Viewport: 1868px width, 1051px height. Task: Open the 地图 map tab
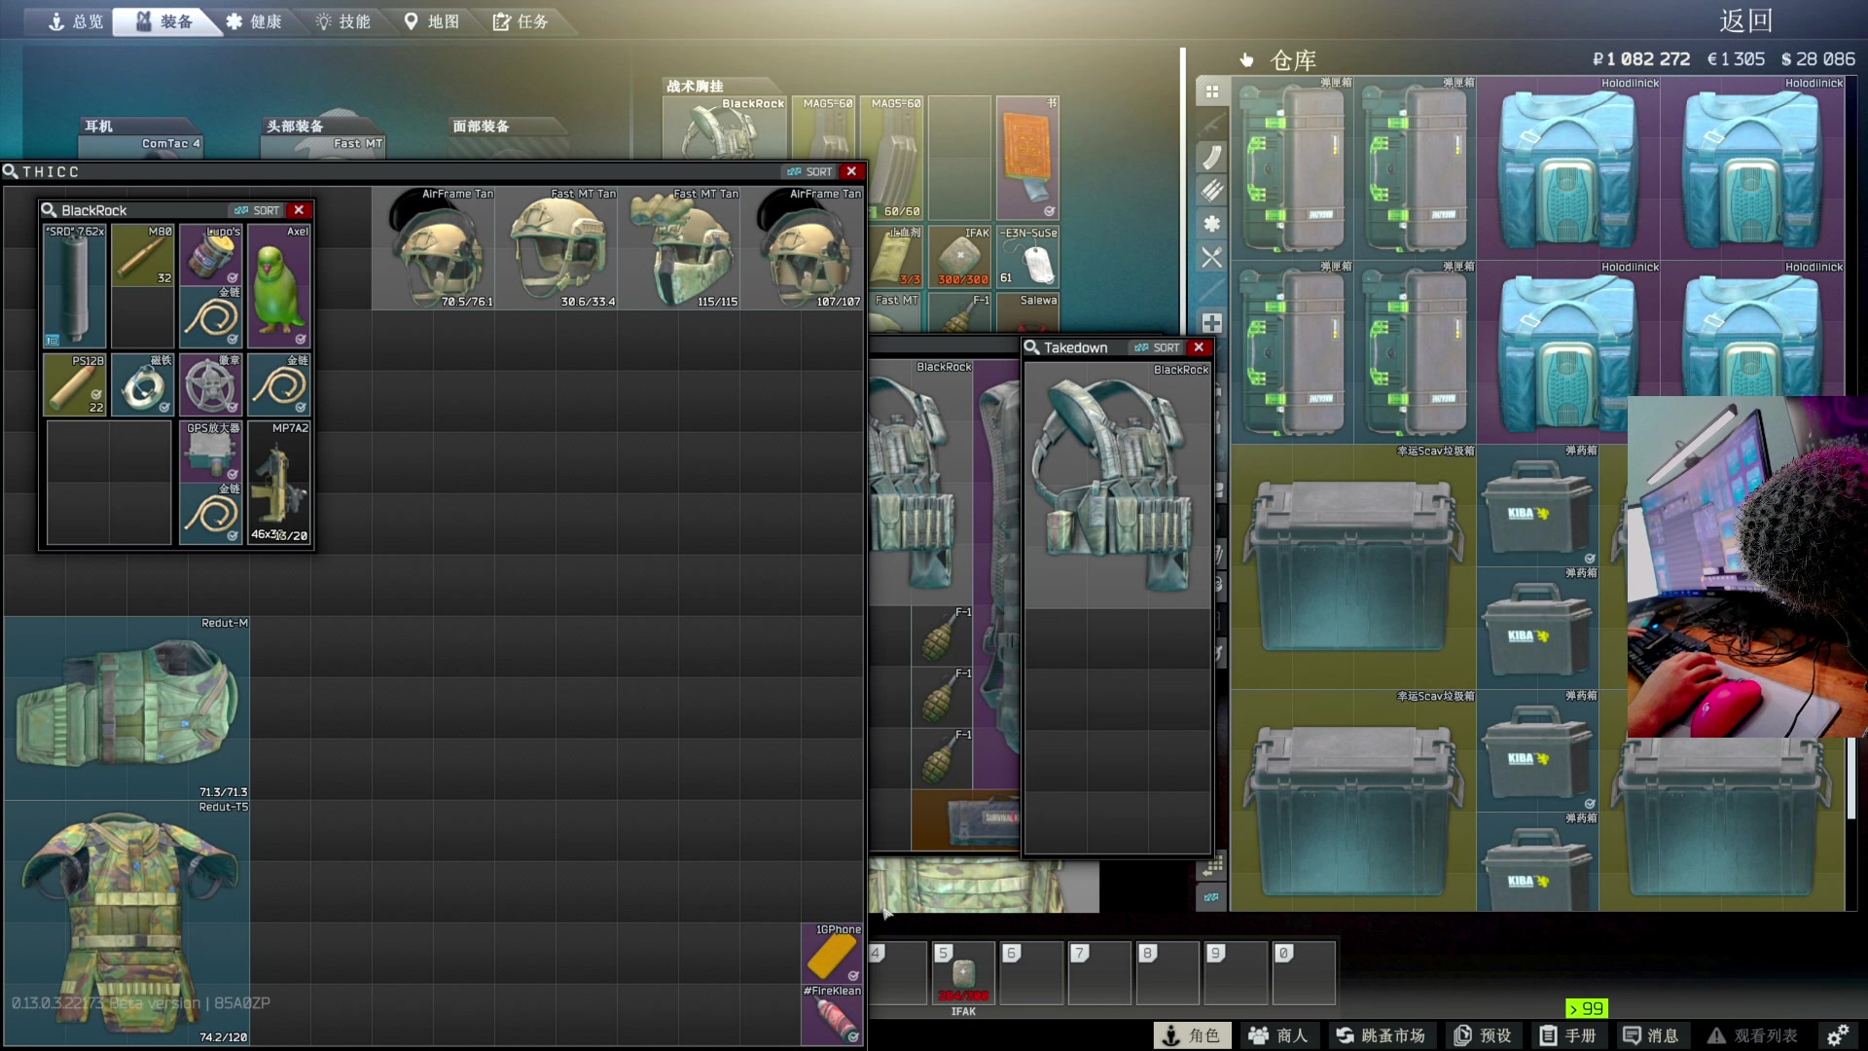(x=432, y=21)
